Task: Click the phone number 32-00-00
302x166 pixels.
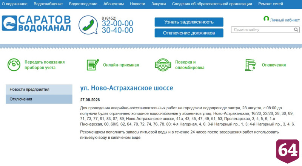Action: (x=117, y=23)
